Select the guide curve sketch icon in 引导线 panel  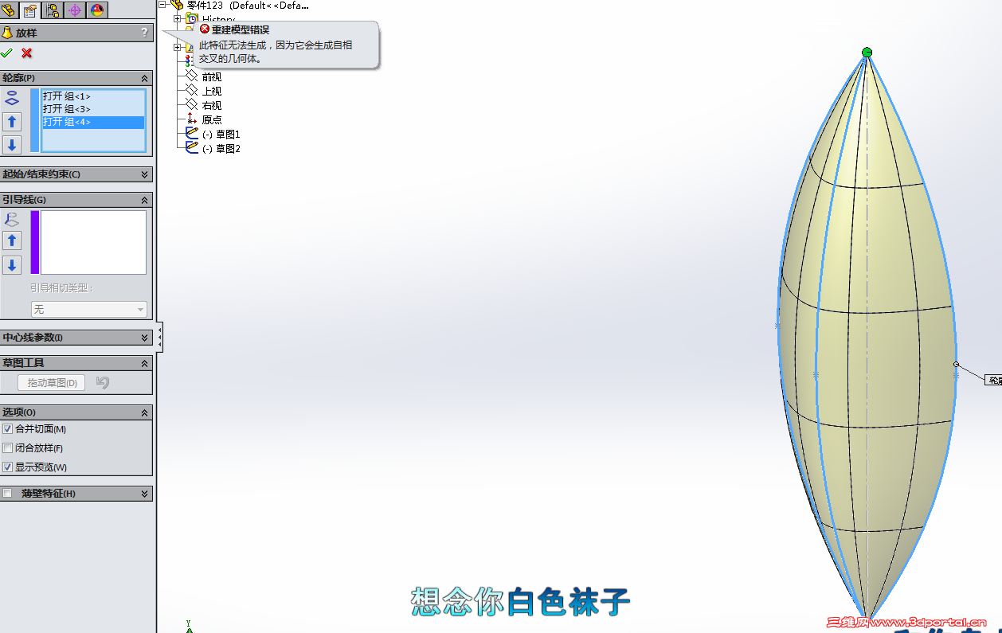click(11, 220)
